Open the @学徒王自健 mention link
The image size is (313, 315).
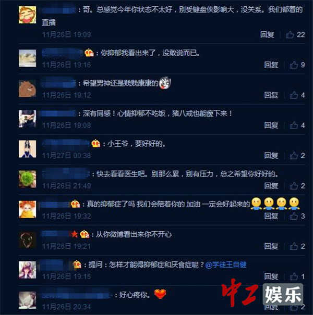[x=226, y=264]
